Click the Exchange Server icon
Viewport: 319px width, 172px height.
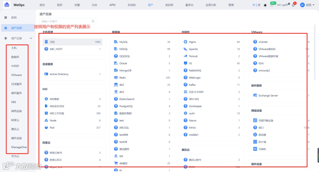coord(255,95)
